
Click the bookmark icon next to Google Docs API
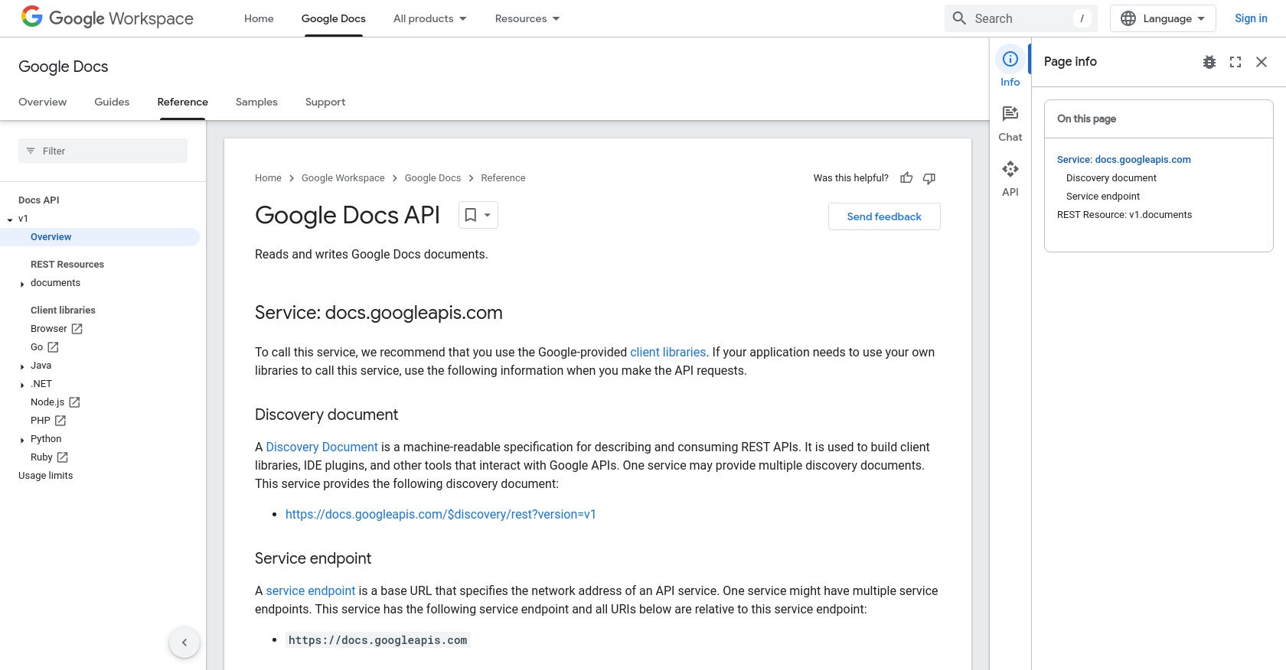pos(471,215)
